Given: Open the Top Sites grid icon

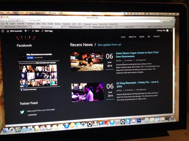Looking at the screenshot, I should point(7,24).
